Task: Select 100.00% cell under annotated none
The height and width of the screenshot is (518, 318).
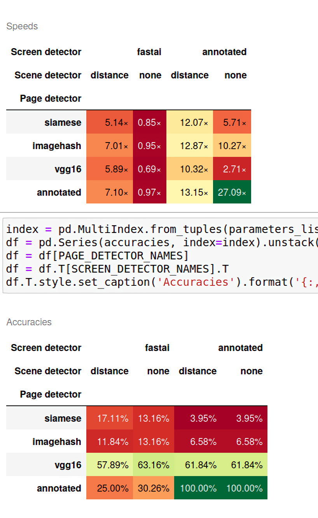Action: [x=244, y=488]
